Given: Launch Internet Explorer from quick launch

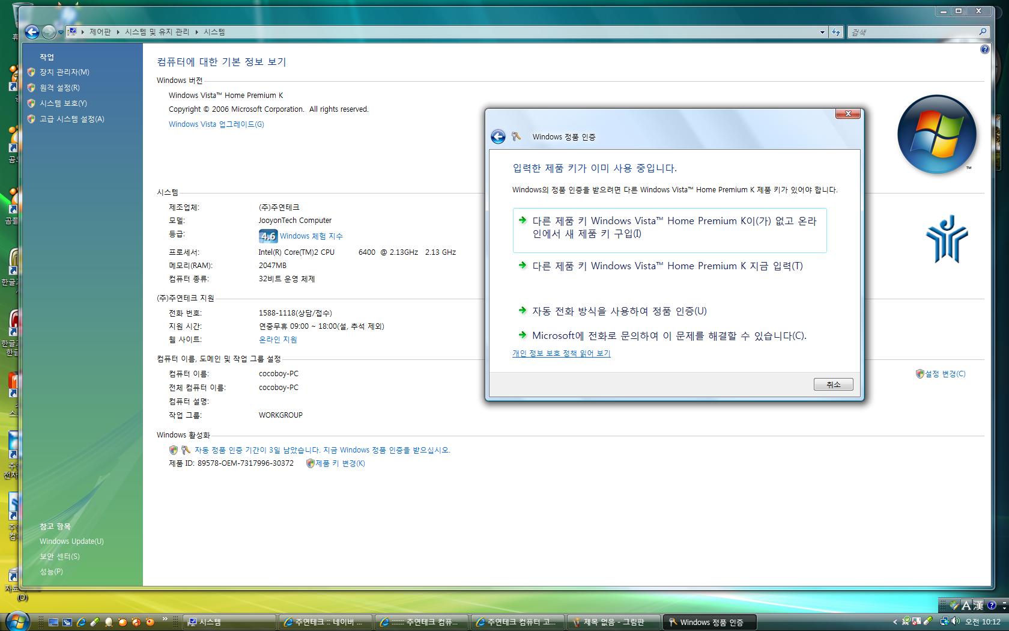Looking at the screenshot, I should 81,623.
